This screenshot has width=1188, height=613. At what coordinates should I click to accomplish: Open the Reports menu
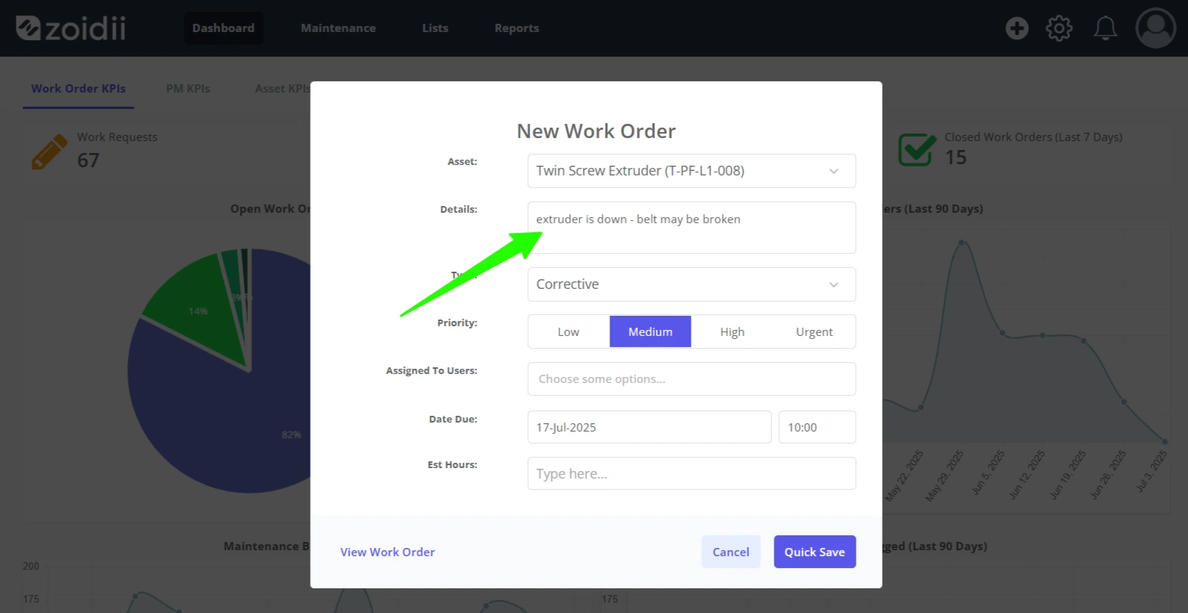[x=517, y=28]
